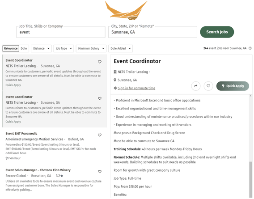Viewport: 254px width, 199px height.
Task: Favorite the second Event Coordinator listing
Action: click(x=100, y=98)
